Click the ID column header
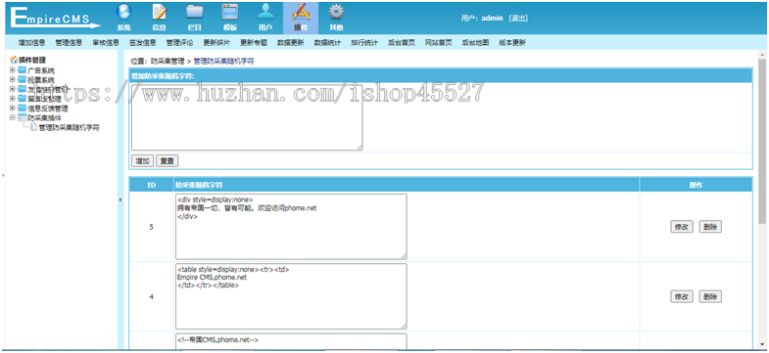The image size is (769, 353). [152, 185]
